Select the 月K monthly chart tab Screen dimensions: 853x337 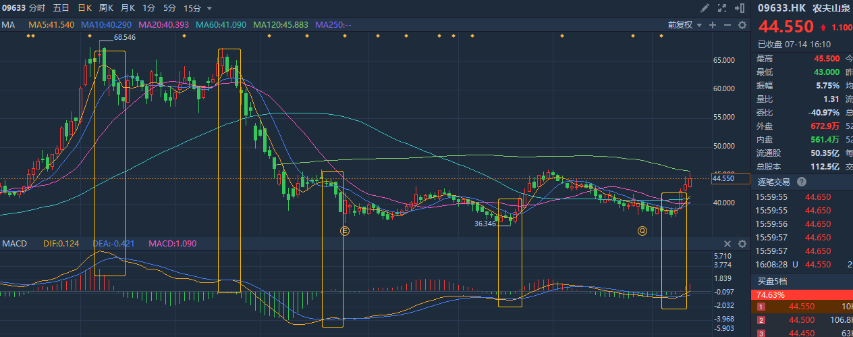tap(127, 8)
